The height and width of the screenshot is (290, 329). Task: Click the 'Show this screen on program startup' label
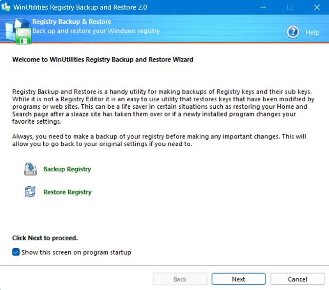76,252
